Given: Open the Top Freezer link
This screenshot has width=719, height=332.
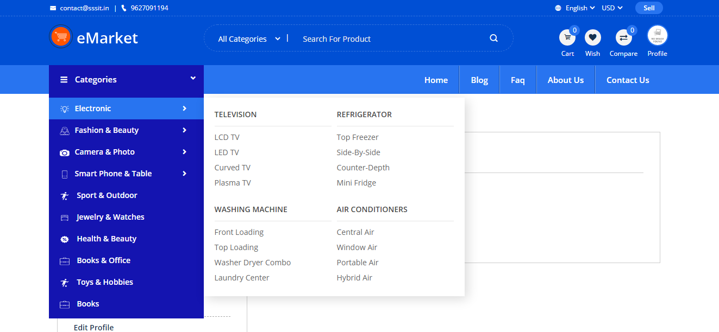Looking at the screenshot, I should click(x=358, y=137).
